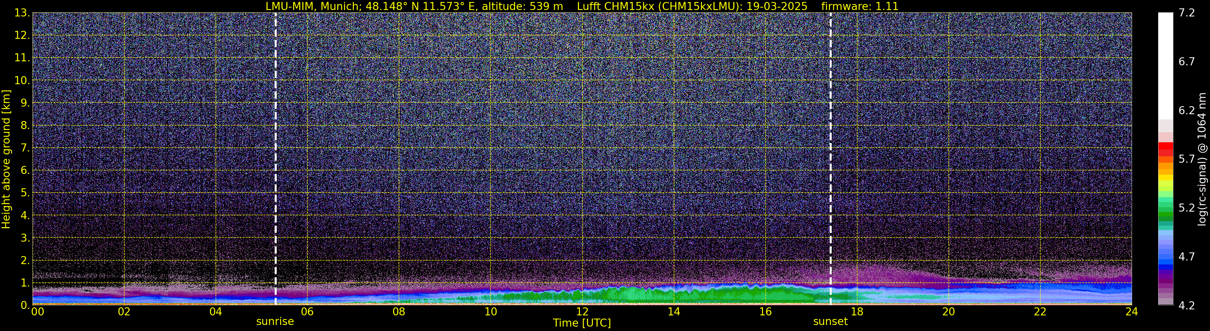This screenshot has height=331, width=1210.
Task: Click the sunset dashed vertical line
Action: point(830,158)
